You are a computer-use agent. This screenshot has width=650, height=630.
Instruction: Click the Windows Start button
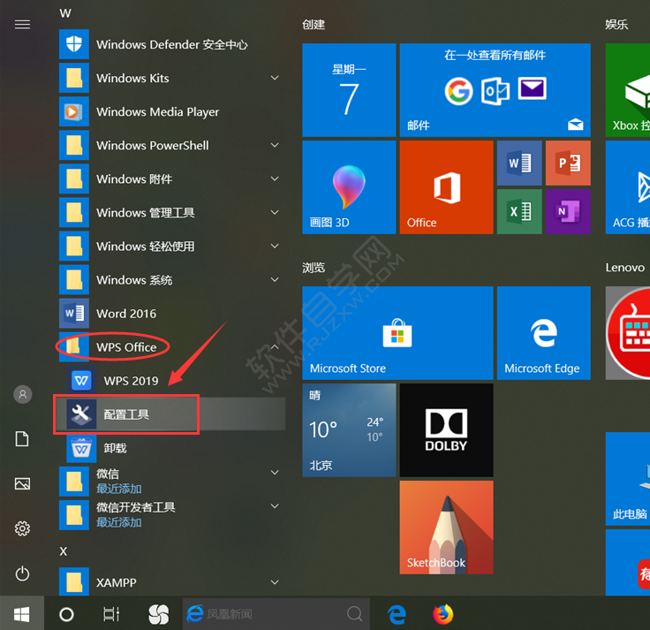[22, 614]
